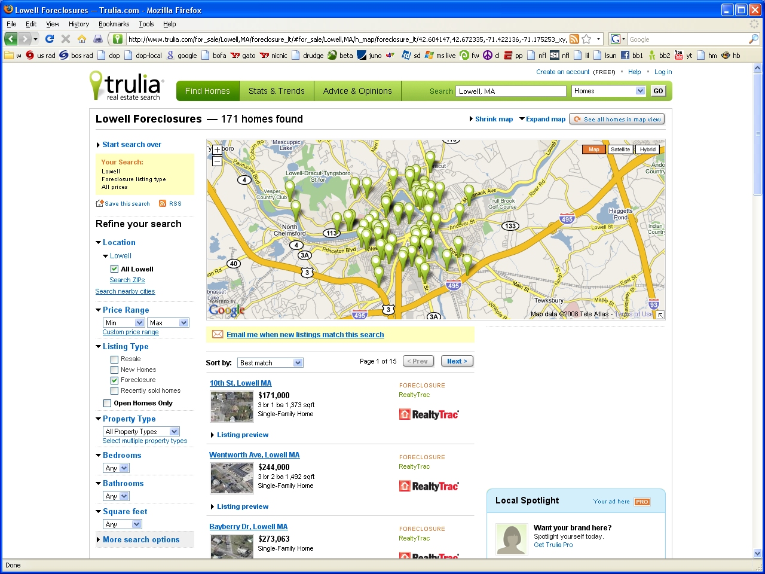This screenshot has width=765, height=574.
Task: Open the Sort by Best match dropdown
Action: click(x=270, y=363)
